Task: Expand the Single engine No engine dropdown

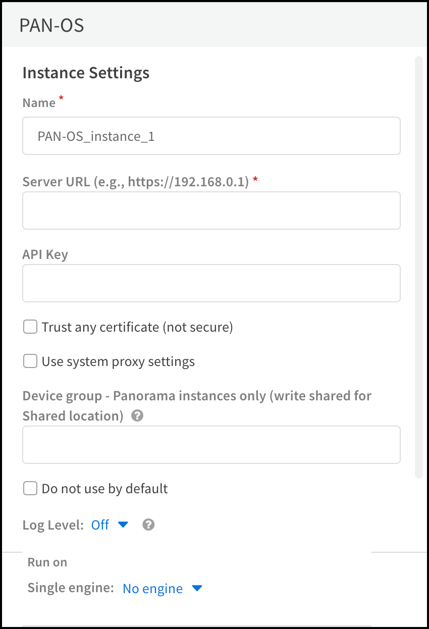Action: (153, 589)
